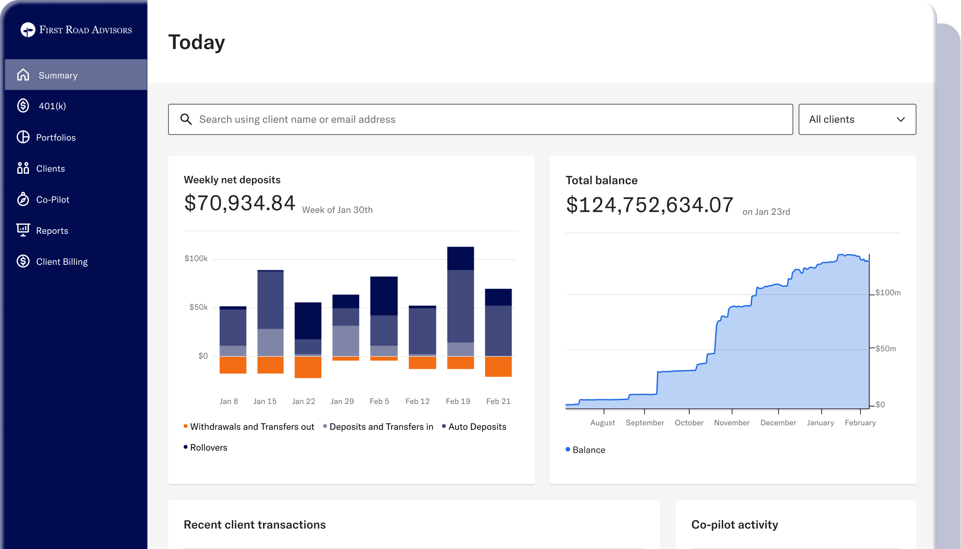The image size is (961, 549).
Task: Click the blue Balance legend dot
Action: (x=568, y=450)
